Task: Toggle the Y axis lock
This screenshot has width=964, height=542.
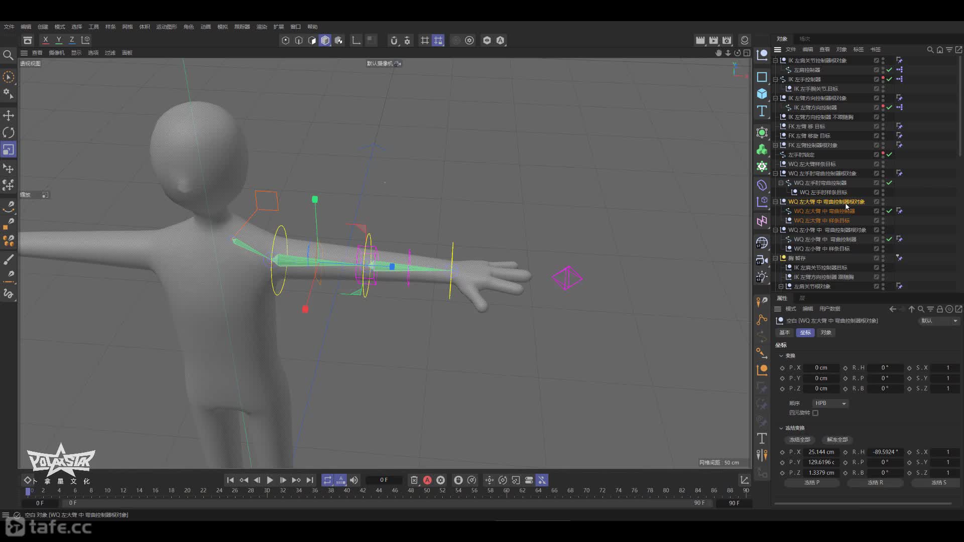Action: tap(59, 40)
